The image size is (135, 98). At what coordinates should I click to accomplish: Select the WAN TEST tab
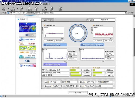(48, 20)
